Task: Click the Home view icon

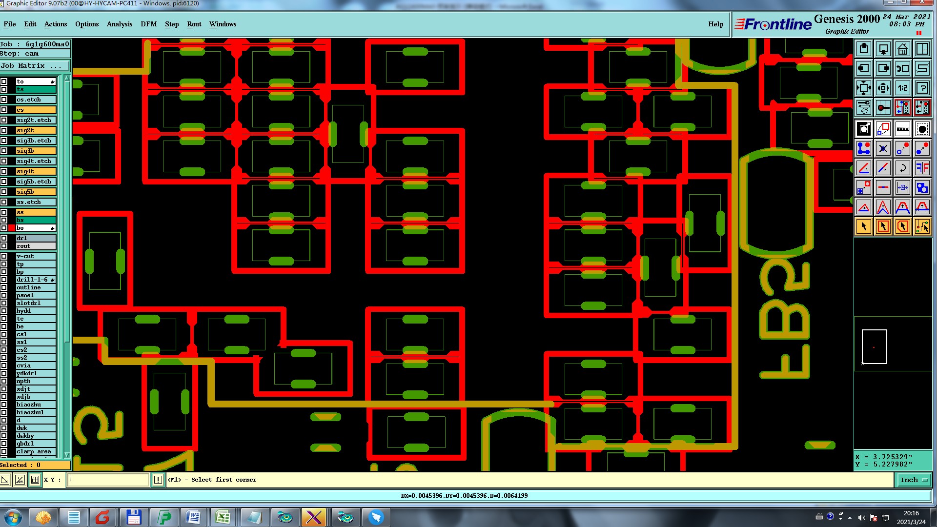Action: [902, 49]
